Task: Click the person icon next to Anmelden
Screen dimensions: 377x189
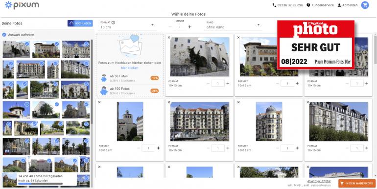Action: (339, 5)
